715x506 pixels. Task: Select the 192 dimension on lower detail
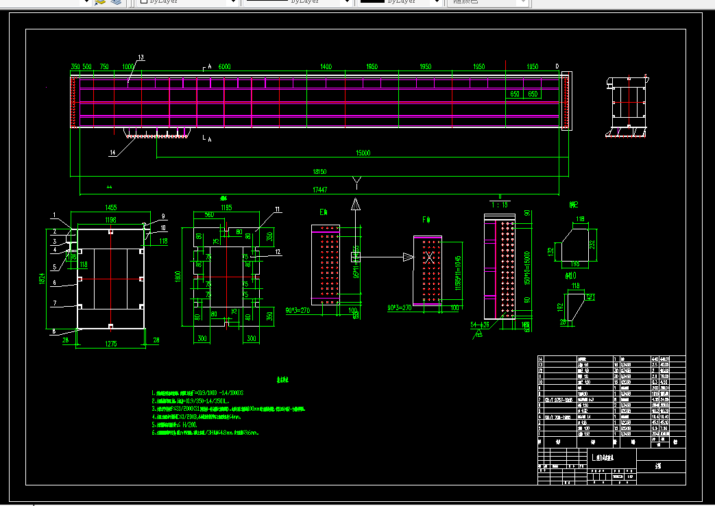pyautogui.click(x=561, y=307)
